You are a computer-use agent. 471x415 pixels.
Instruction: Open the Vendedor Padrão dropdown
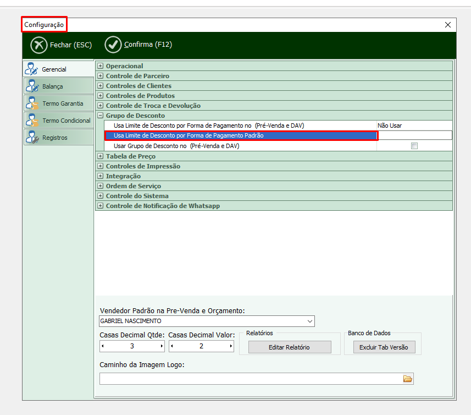pos(310,321)
